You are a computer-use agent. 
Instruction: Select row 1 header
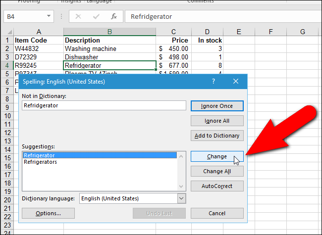pos(7,40)
